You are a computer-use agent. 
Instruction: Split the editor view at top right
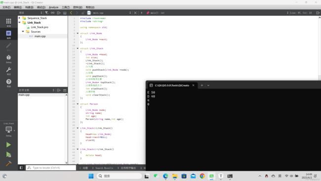pyautogui.click(x=318, y=13)
